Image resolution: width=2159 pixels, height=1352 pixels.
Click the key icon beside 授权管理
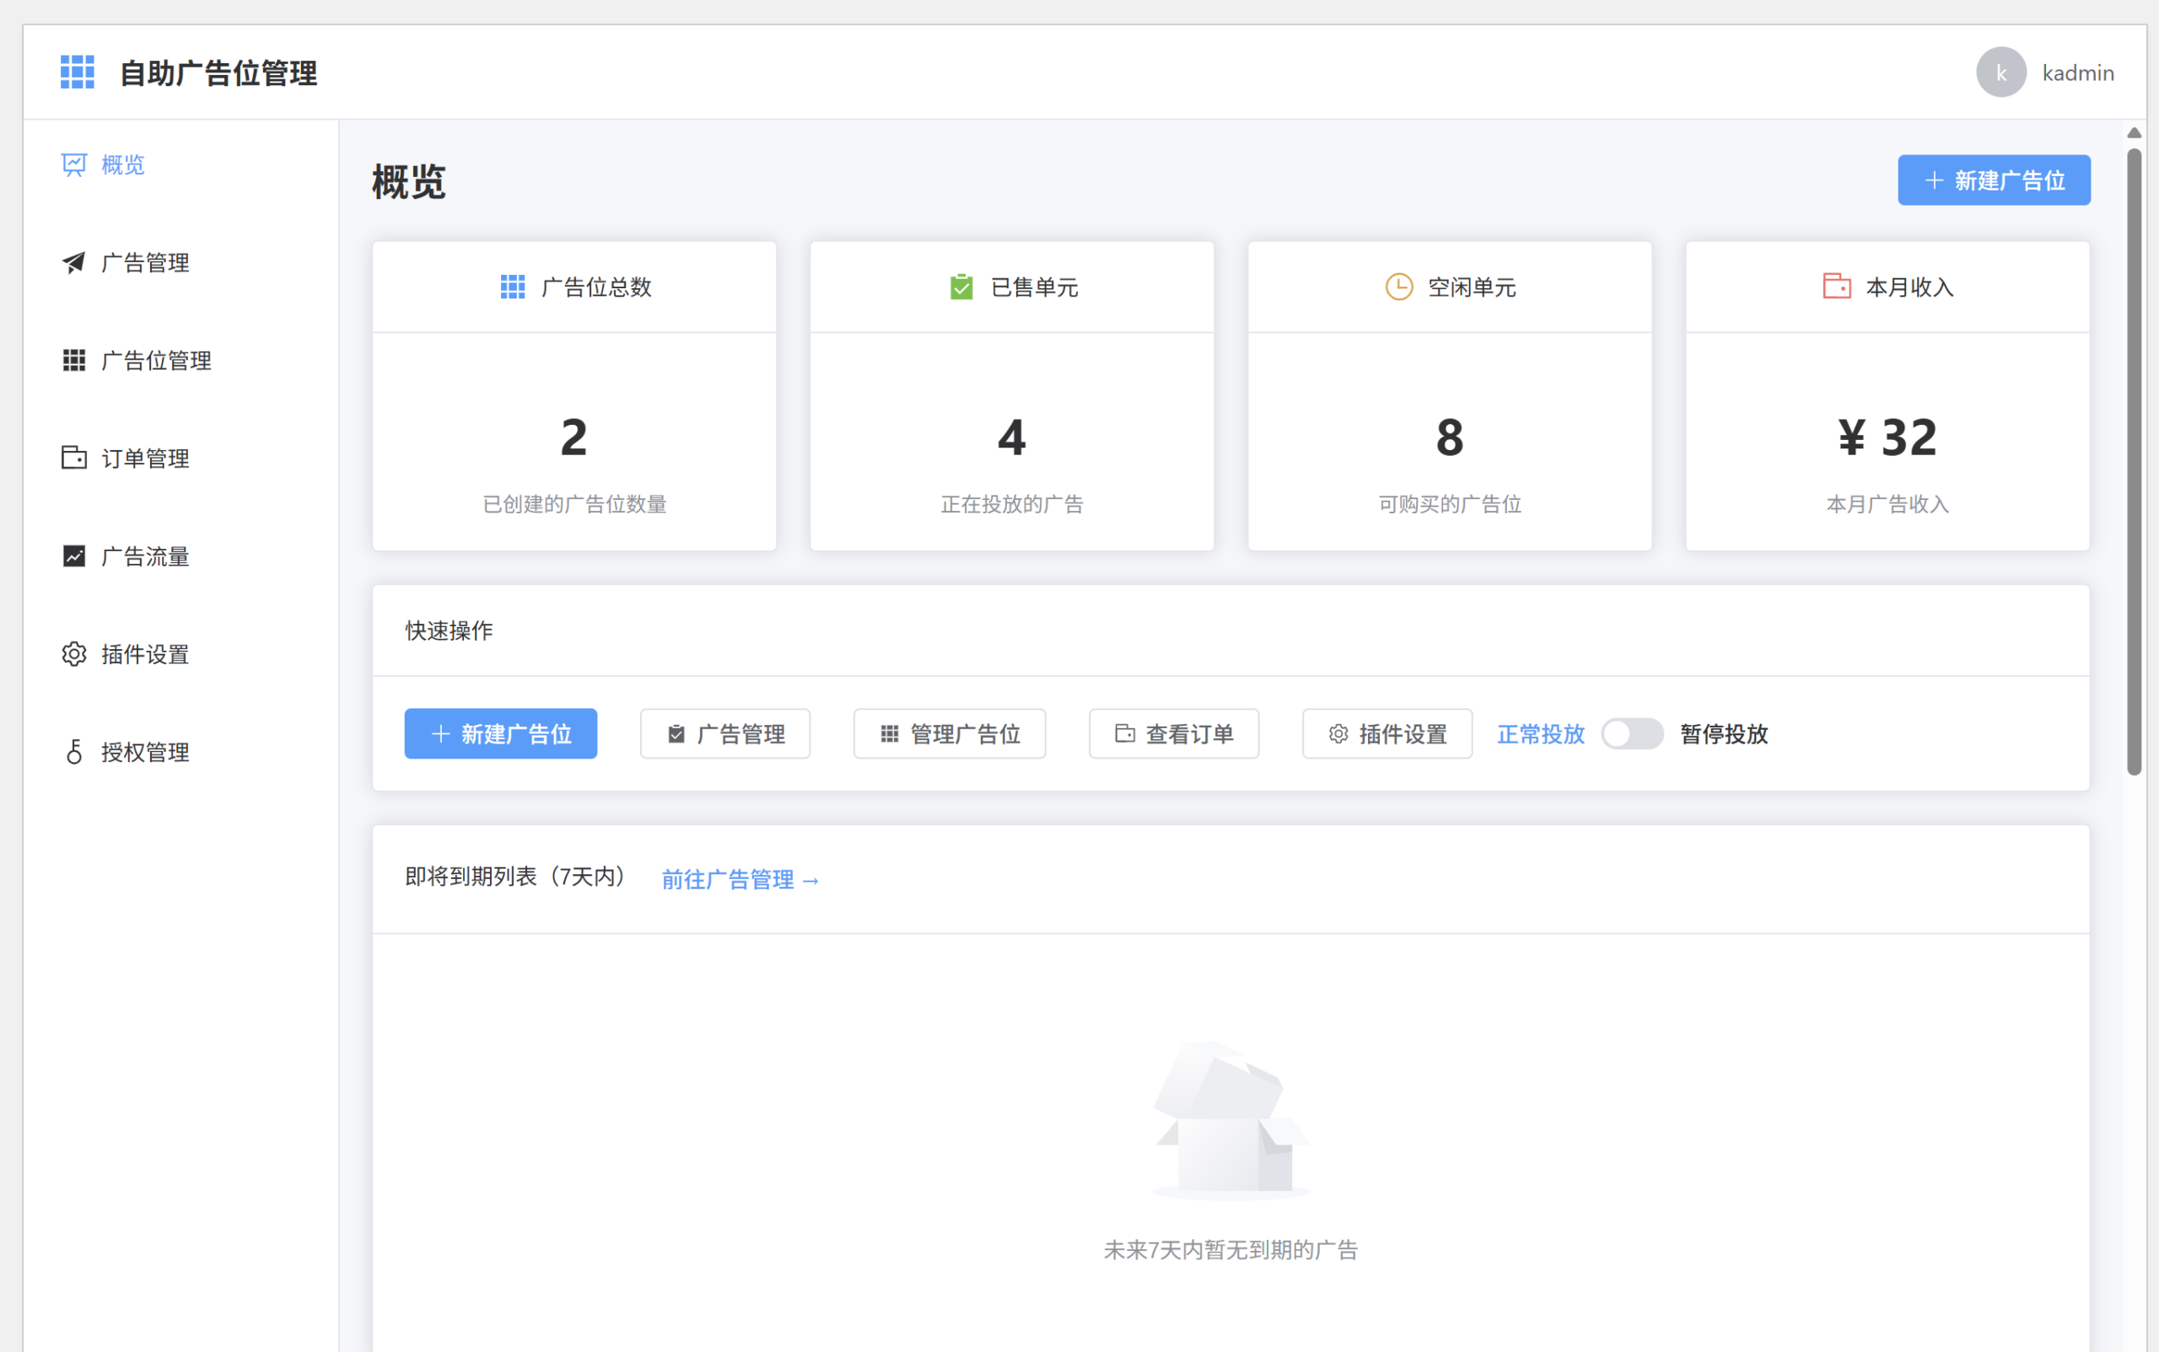pyautogui.click(x=73, y=752)
